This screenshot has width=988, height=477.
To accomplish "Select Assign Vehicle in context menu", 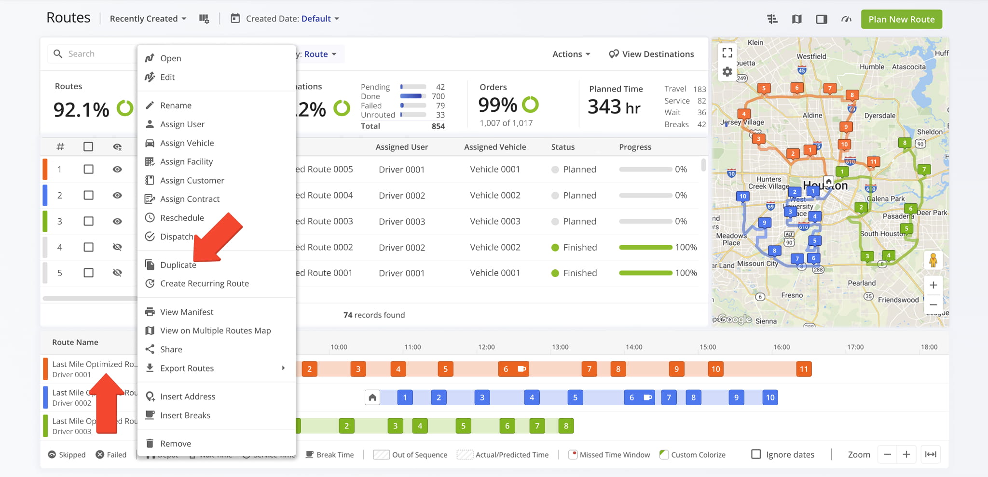I will click(x=187, y=143).
